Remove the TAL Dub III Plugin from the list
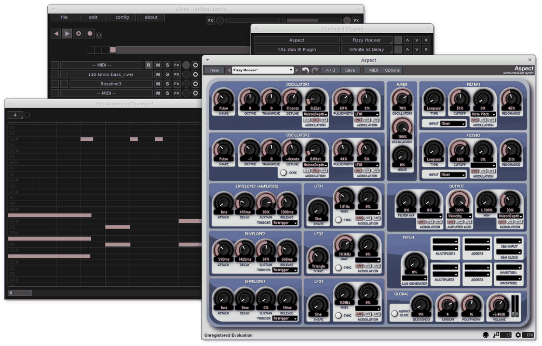 426,49
